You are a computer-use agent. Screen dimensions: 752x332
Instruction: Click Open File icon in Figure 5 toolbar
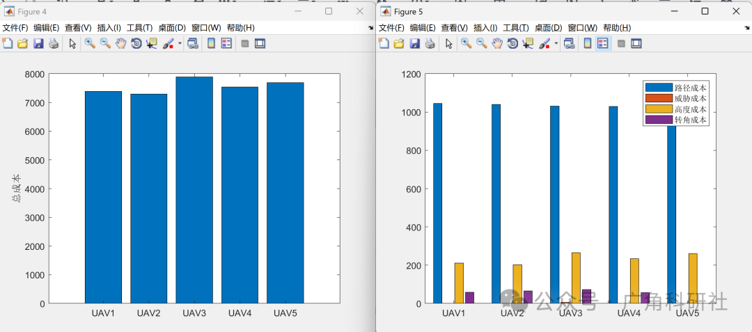tap(399, 44)
